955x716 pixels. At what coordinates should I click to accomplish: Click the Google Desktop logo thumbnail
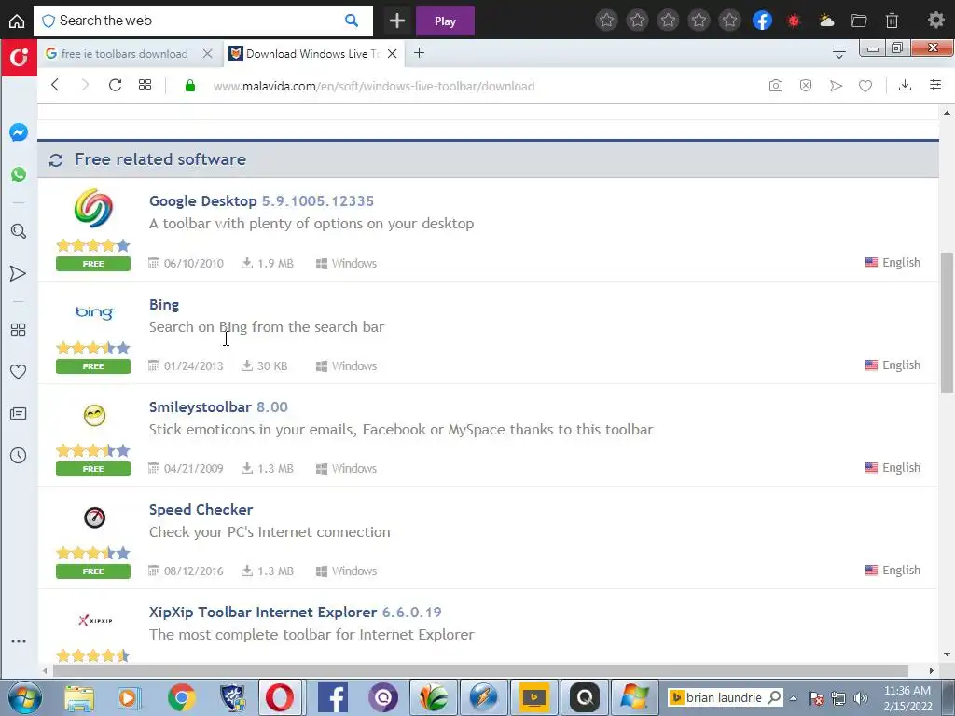93,209
